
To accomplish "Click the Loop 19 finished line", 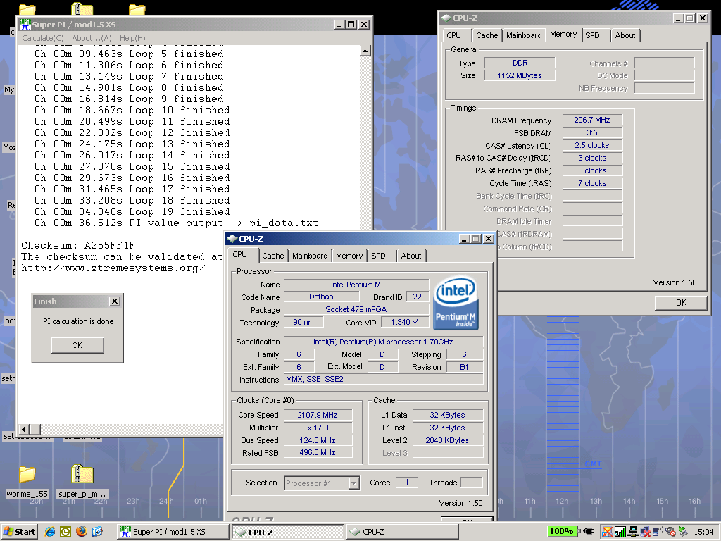I will coord(132,211).
